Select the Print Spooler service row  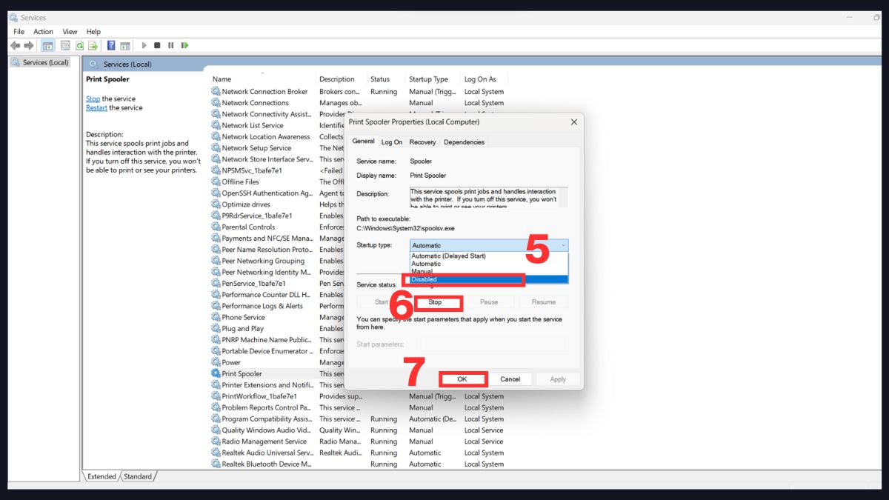click(278, 373)
